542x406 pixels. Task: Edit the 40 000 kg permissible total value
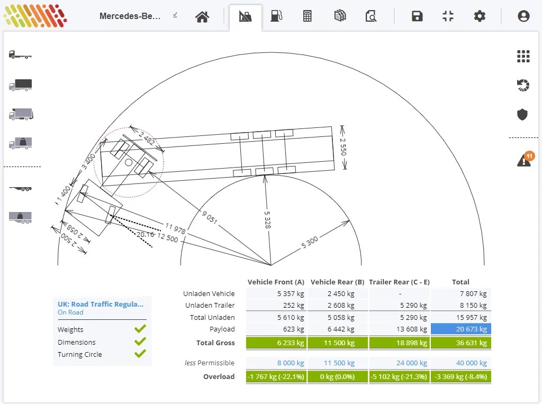point(472,363)
